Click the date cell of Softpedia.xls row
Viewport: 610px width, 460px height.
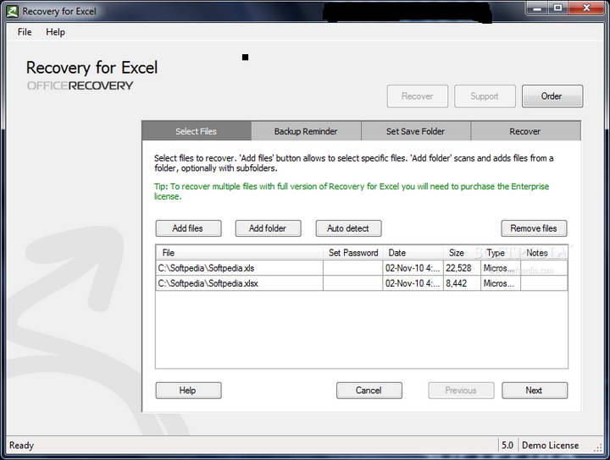coord(413,268)
